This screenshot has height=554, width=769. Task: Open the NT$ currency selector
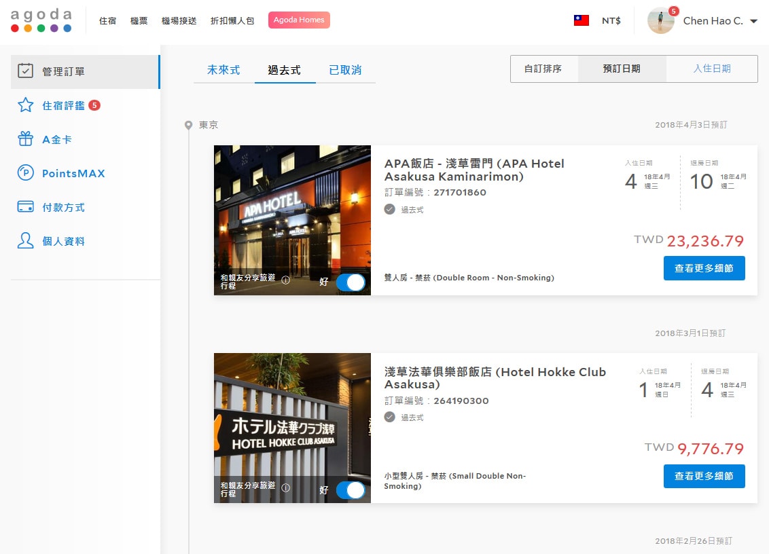[611, 20]
